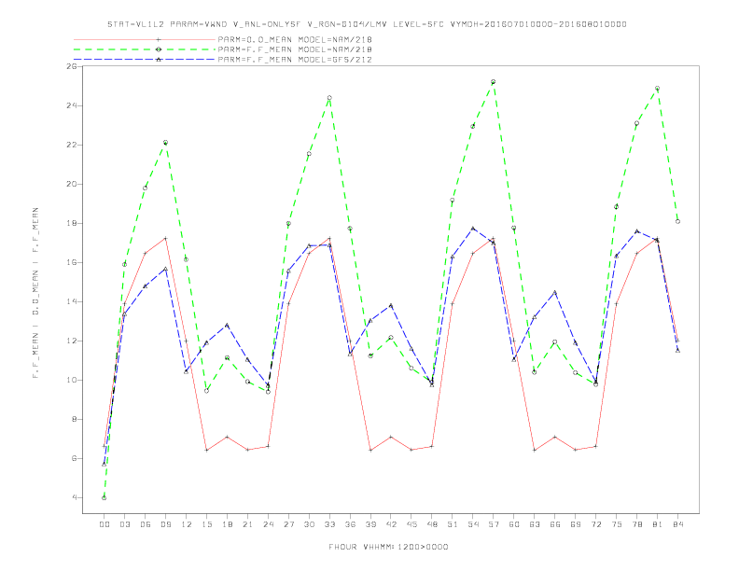Click y-axis tick label 6
Image resolution: width=739 pixels, height=571 pixels.
tap(75, 458)
